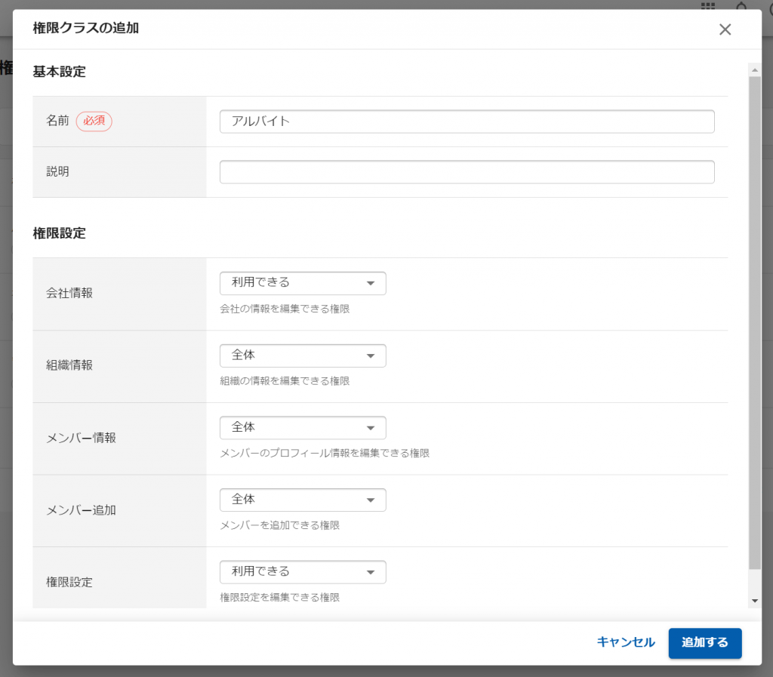Screen dimensions: 773x677
Task: Click the 必須 badge next to 名前
Action: (x=94, y=121)
